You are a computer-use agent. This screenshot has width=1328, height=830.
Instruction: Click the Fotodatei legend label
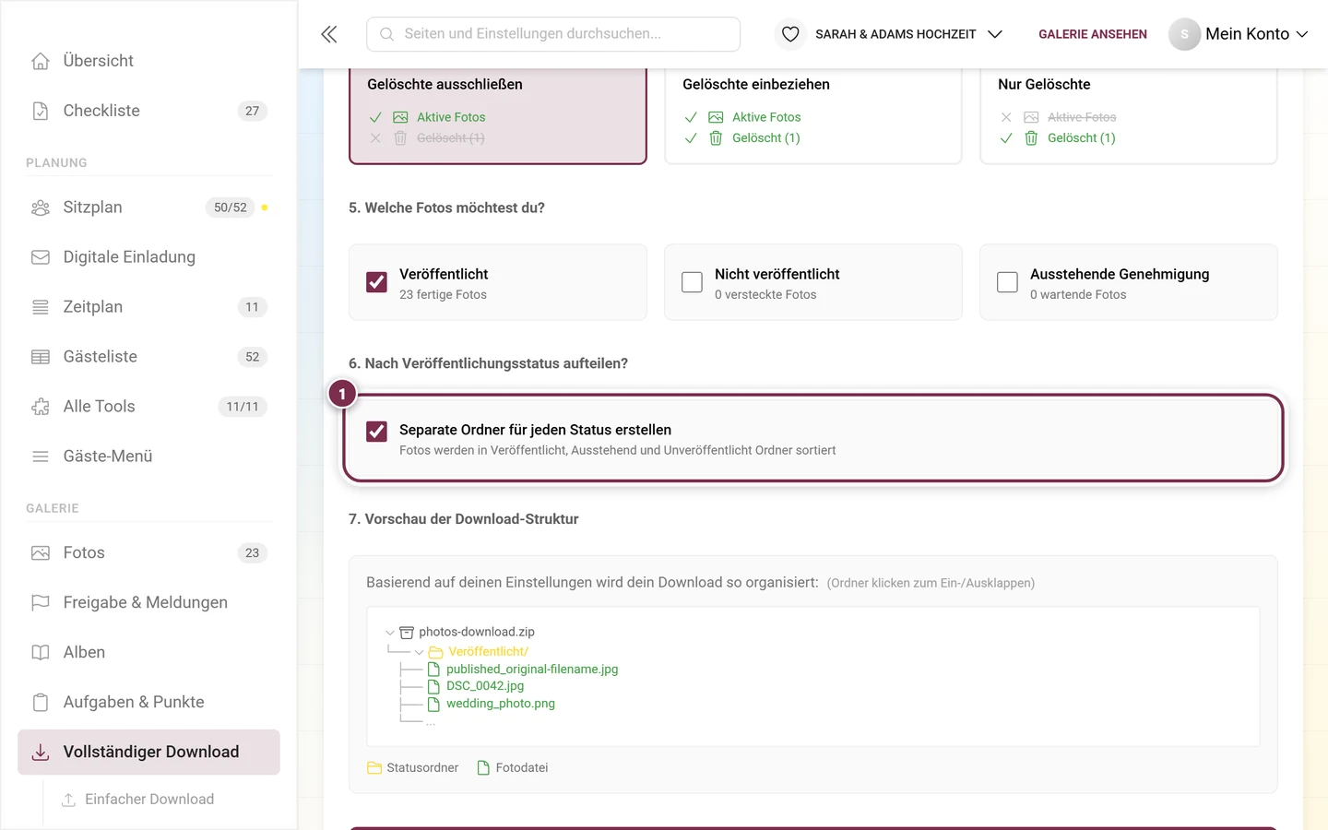[522, 768]
